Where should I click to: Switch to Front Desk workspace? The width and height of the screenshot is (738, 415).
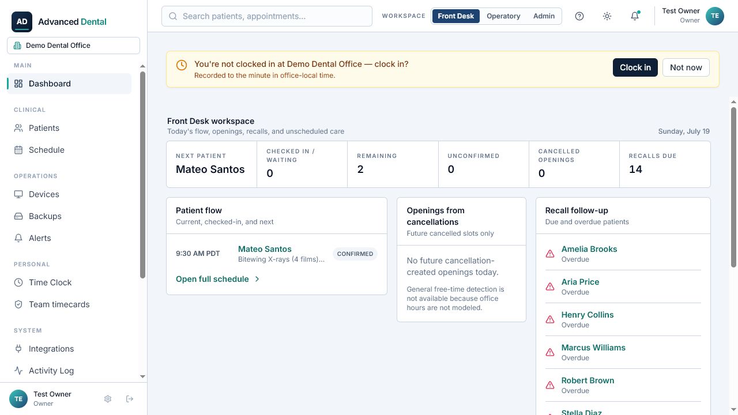[x=455, y=16]
